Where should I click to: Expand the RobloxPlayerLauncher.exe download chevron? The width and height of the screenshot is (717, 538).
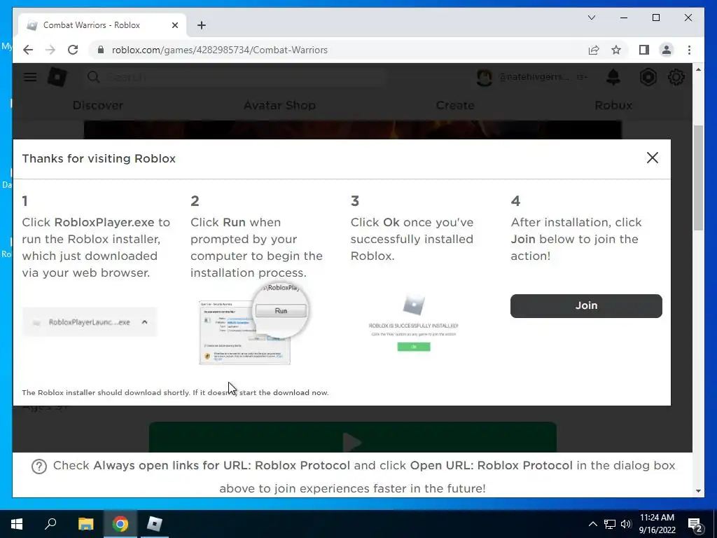pos(144,322)
